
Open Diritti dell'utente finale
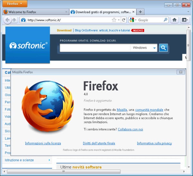(99, 143)
